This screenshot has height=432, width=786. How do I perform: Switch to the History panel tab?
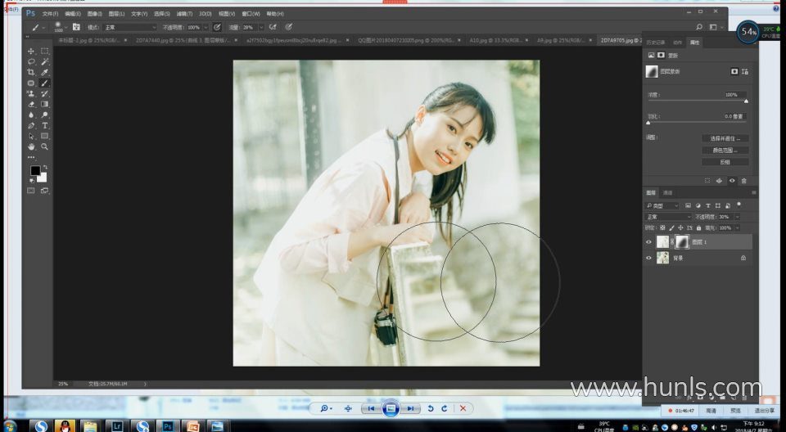click(656, 43)
